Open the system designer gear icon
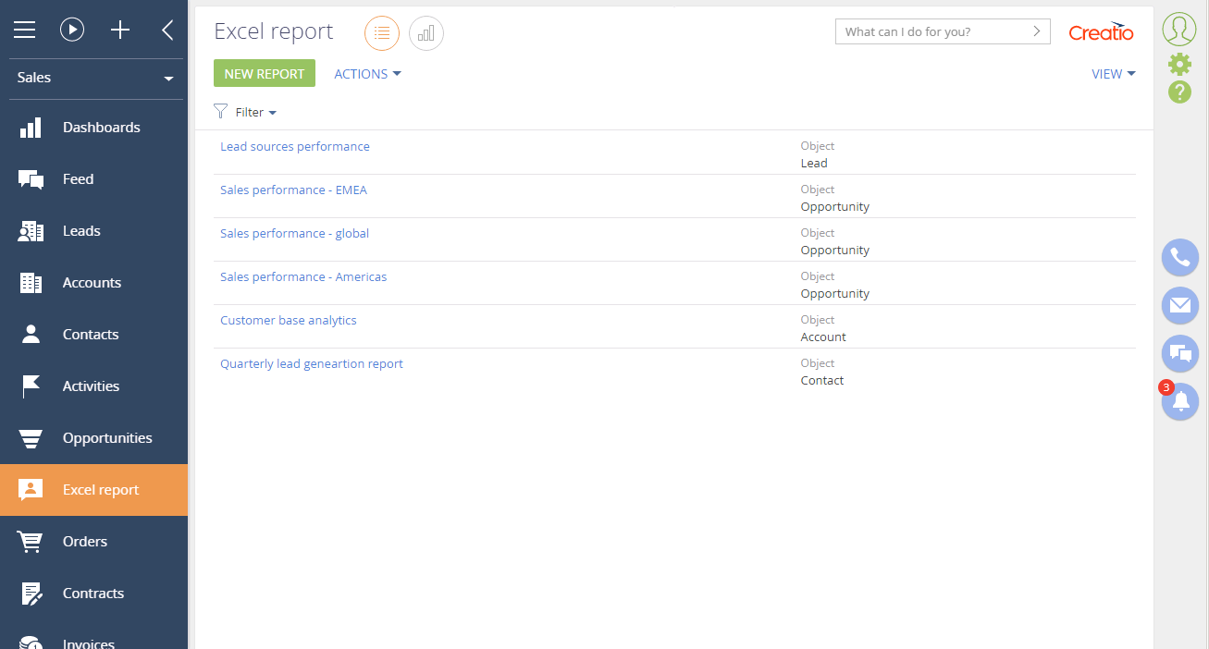The image size is (1209, 649). tap(1178, 64)
